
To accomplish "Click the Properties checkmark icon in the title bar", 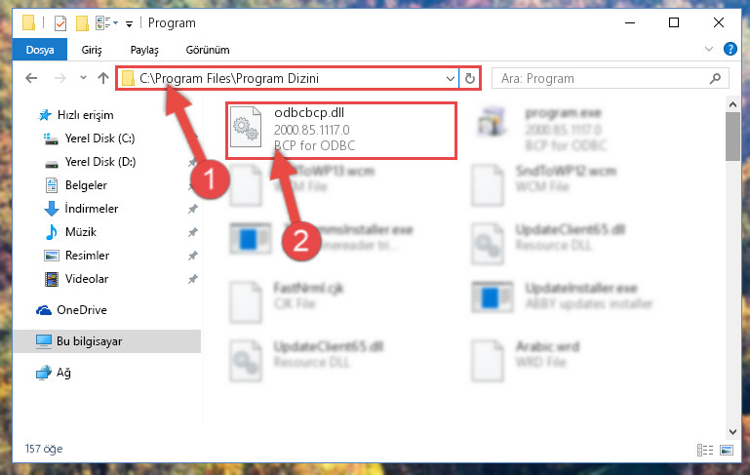I will tap(60, 23).
